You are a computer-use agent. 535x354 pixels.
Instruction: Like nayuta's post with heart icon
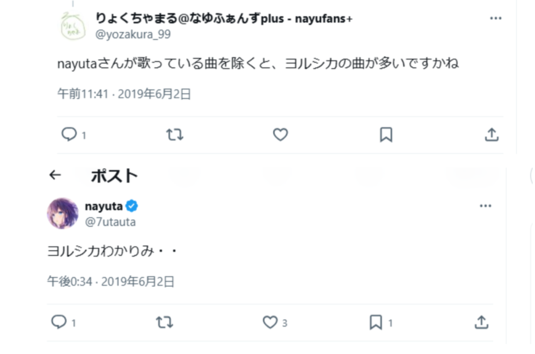[270, 323]
